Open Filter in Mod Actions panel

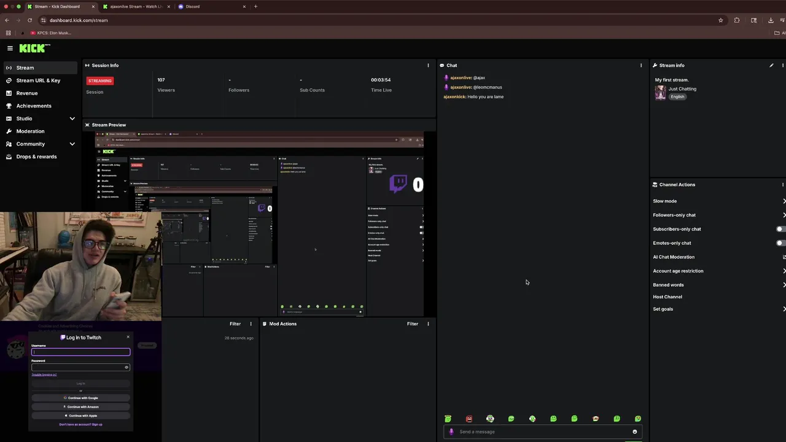pyautogui.click(x=413, y=324)
